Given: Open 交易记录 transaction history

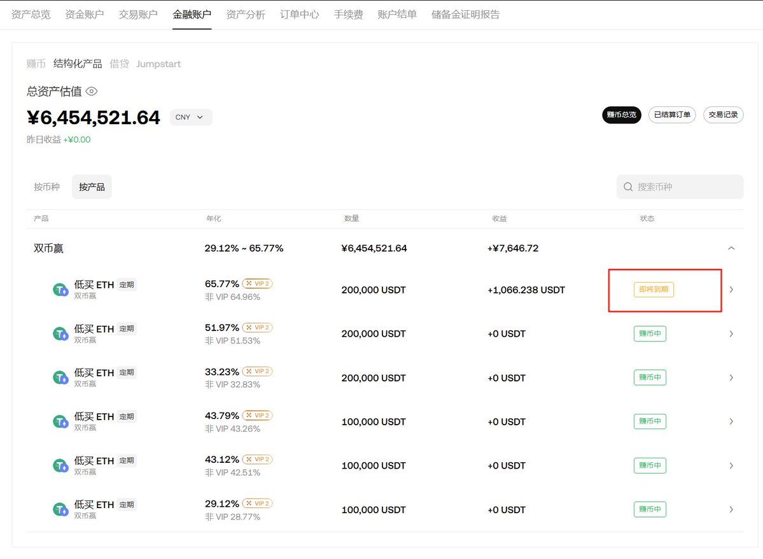Looking at the screenshot, I should pyautogui.click(x=723, y=115).
